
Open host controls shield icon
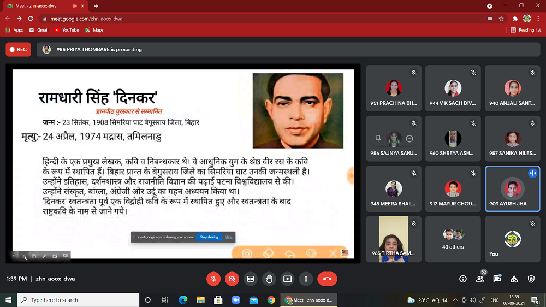coord(531,279)
